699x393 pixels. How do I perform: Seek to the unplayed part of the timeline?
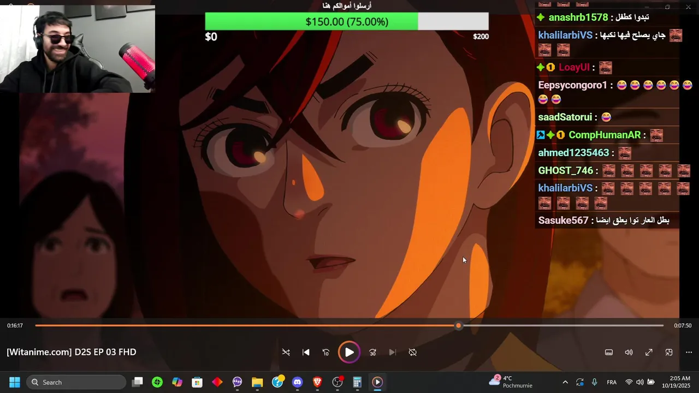pyautogui.click(x=562, y=325)
